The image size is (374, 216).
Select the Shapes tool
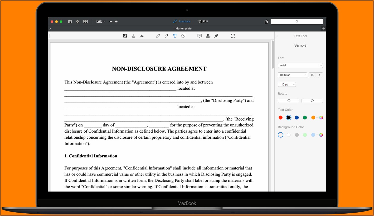(x=183, y=36)
